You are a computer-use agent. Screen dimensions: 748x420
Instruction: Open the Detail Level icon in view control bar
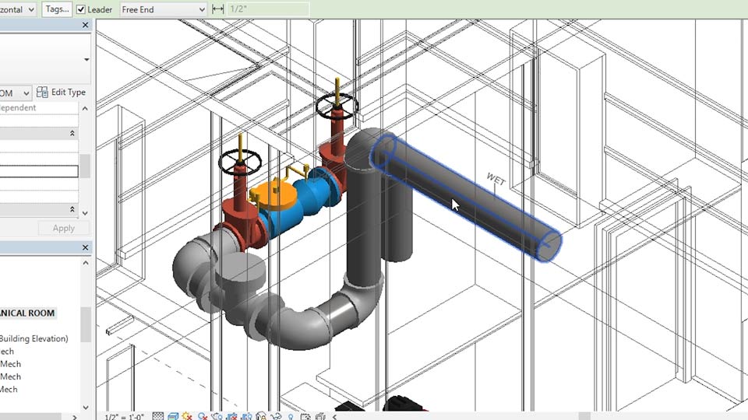[x=158, y=416]
